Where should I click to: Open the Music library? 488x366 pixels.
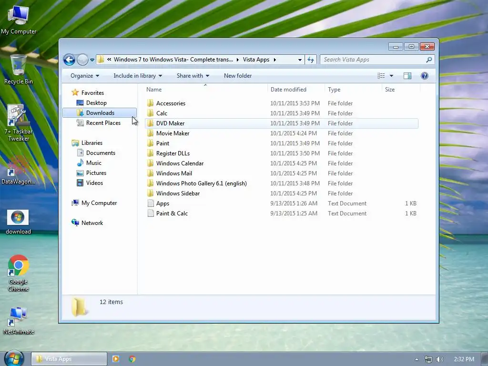(x=94, y=163)
